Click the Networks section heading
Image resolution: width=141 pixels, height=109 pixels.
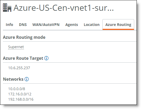coord(13,79)
